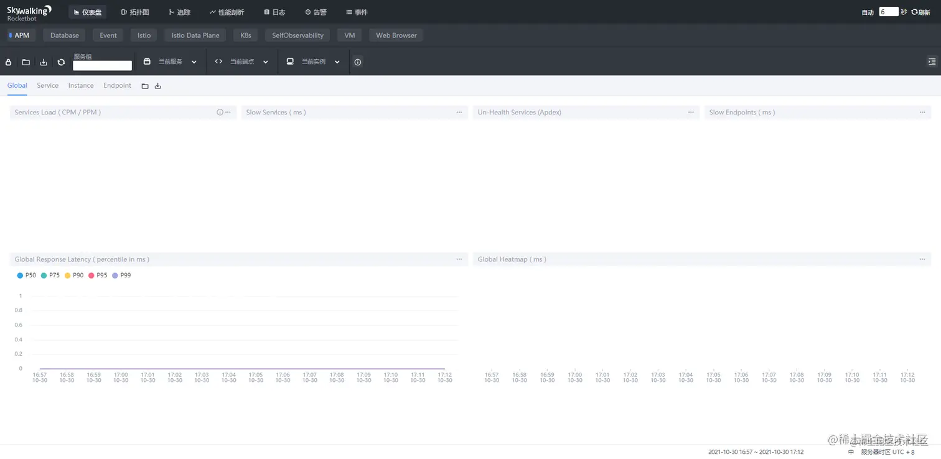
Task: Click the Slow Services ( ms ) title
Action: pos(276,113)
